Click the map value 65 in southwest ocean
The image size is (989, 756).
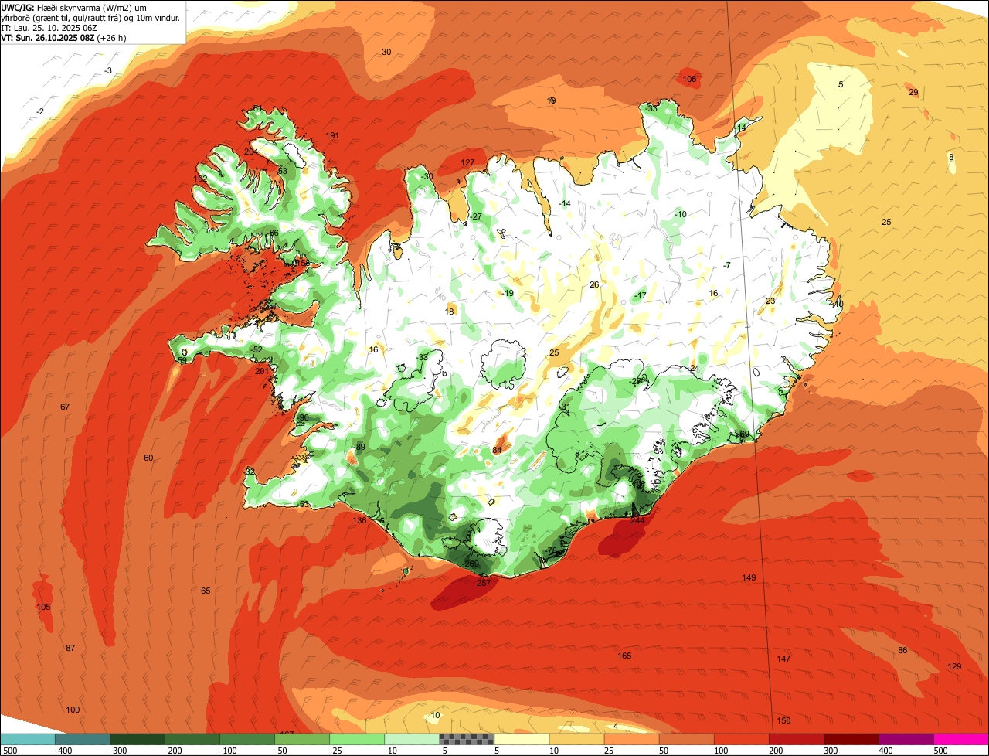tap(206, 591)
